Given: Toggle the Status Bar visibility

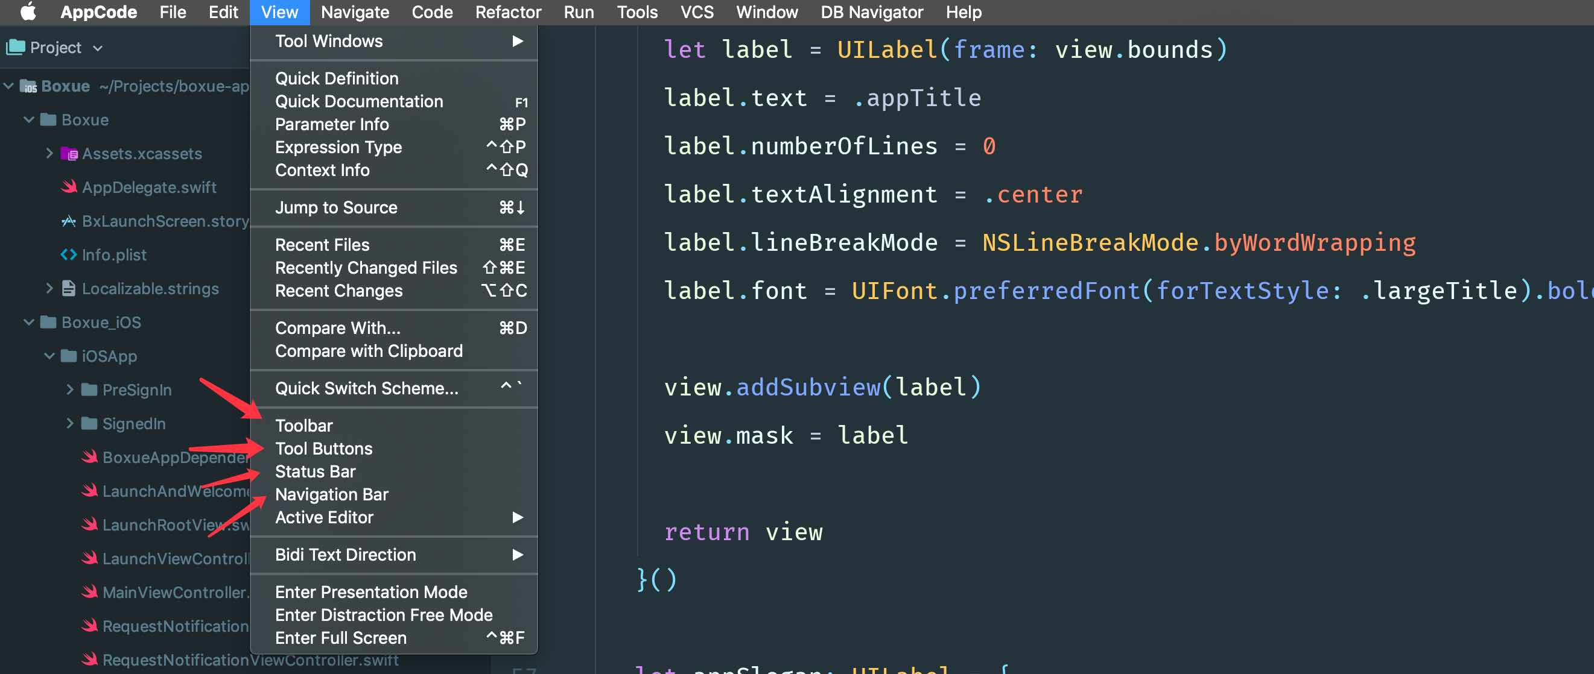Looking at the screenshot, I should [x=393, y=471].
